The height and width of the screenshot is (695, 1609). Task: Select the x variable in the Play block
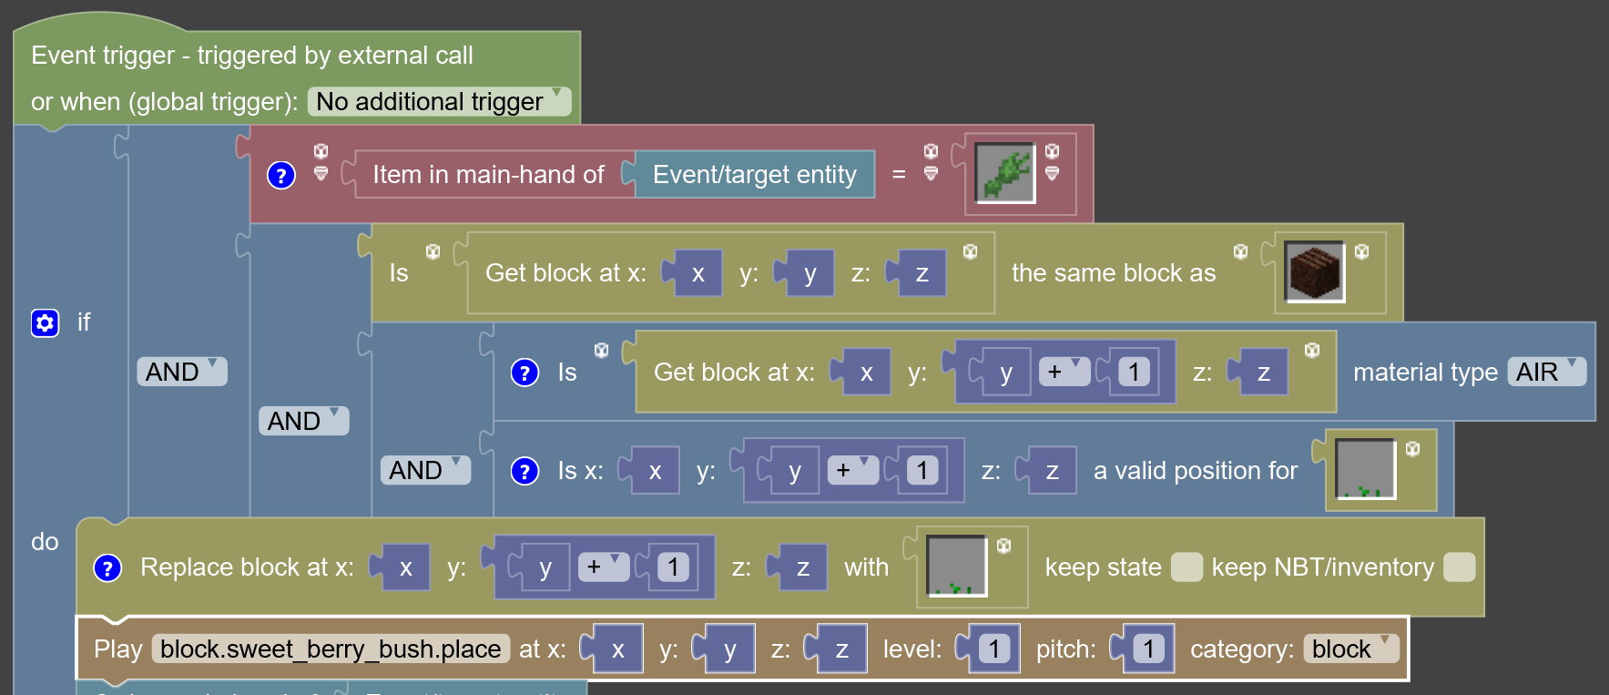tap(617, 649)
